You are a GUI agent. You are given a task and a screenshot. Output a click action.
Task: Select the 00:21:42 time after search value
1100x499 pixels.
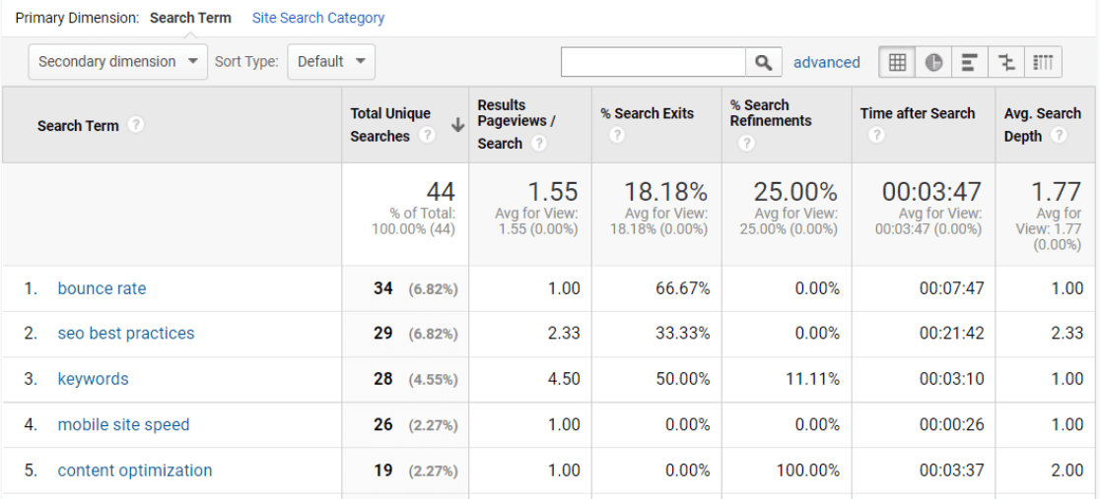tap(952, 333)
